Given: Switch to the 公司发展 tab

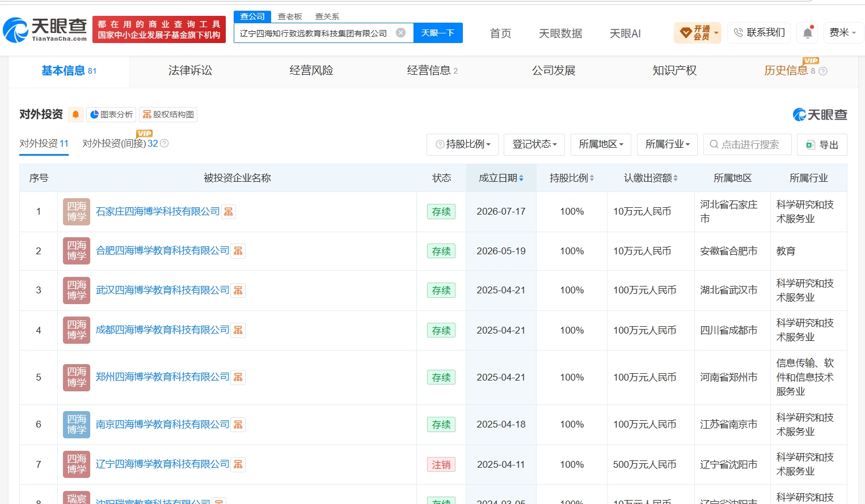Looking at the screenshot, I should click(x=554, y=71).
